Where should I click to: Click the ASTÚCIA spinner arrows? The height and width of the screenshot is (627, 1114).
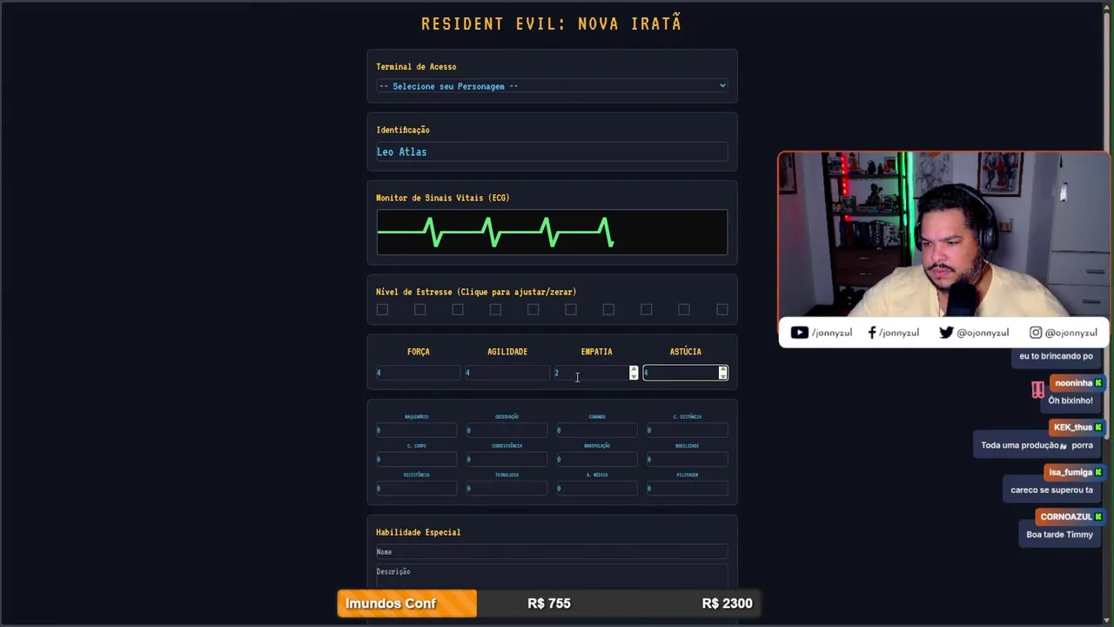[x=722, y=373]
